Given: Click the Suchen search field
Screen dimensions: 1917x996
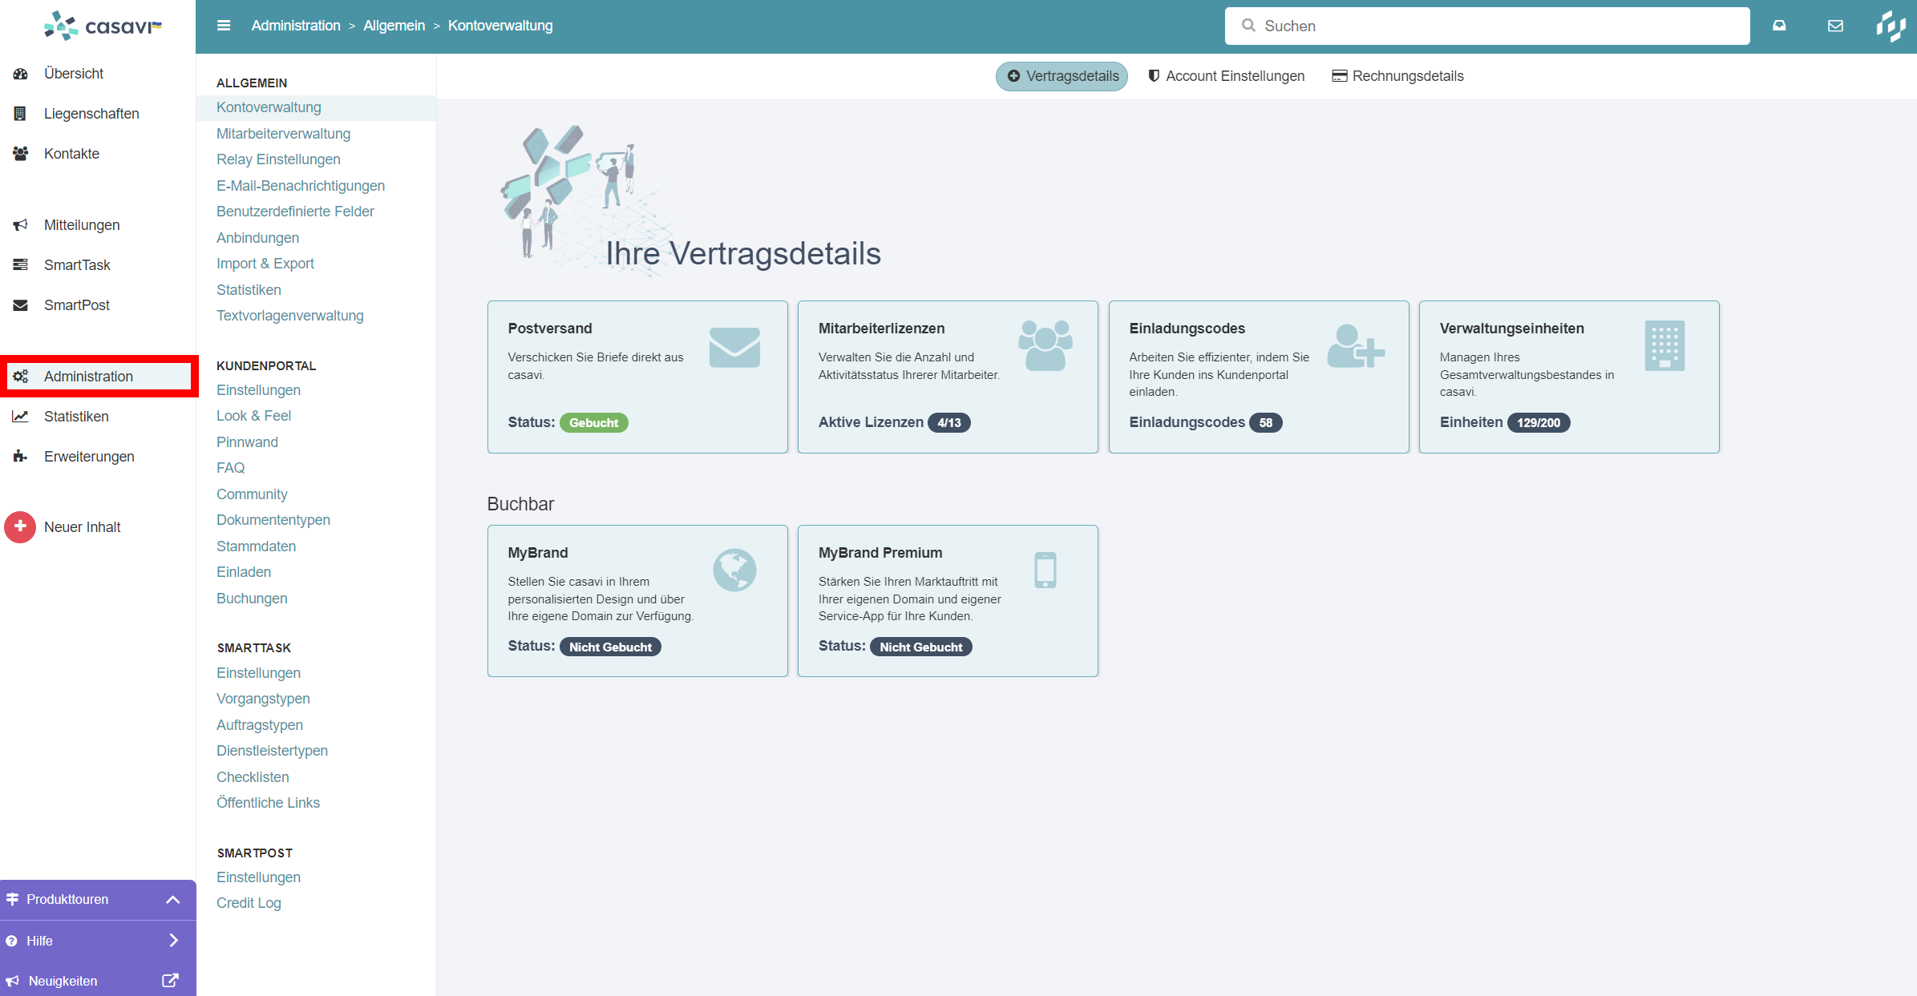Looking at the screenshot, I should pyautogui.click(x=1486, y=26).
